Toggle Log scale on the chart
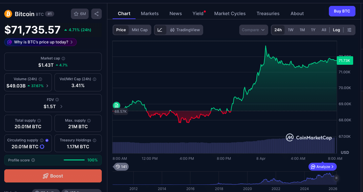This screenshot has width=363, height=192. [x=336, y=30]
